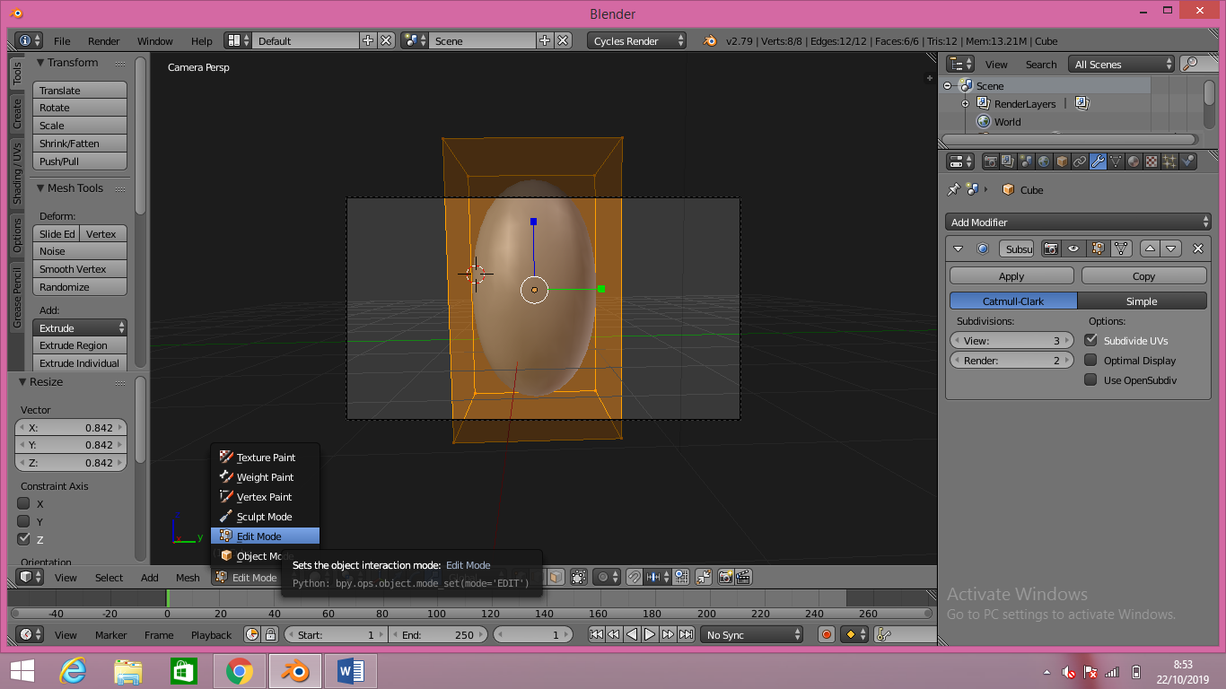This screenshot has height=689, width=1226.
Task: Open the Render properties tab (camera icon)
Action: [x=991, y=161]
